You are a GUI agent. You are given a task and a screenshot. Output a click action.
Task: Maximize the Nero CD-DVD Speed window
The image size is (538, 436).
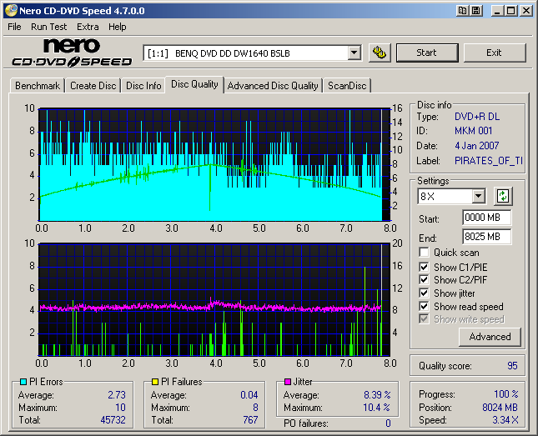click(x=510, y=11)
